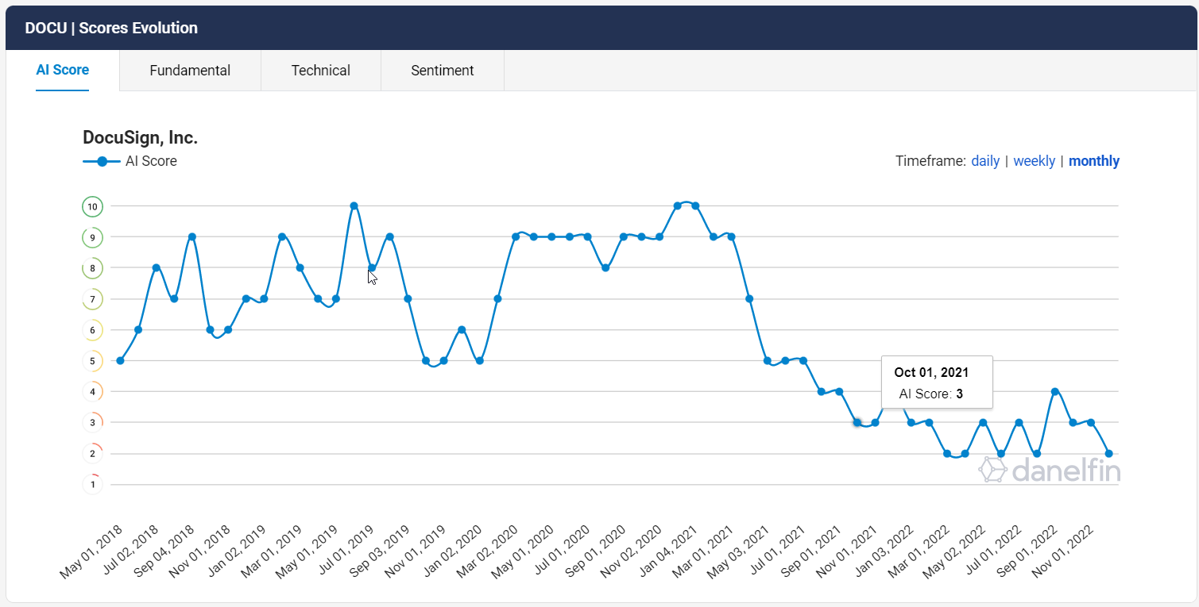The height and width of the screenshot is (607, 1199).
Task: Select the weekly timeframe
Action: [1034, 161]
